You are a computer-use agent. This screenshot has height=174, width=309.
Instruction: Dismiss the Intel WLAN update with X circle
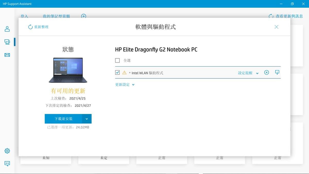point(267,72)
